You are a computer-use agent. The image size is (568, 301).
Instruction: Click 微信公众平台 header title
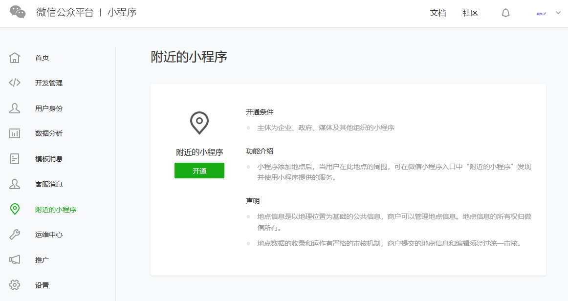click(x=65, y=12)
